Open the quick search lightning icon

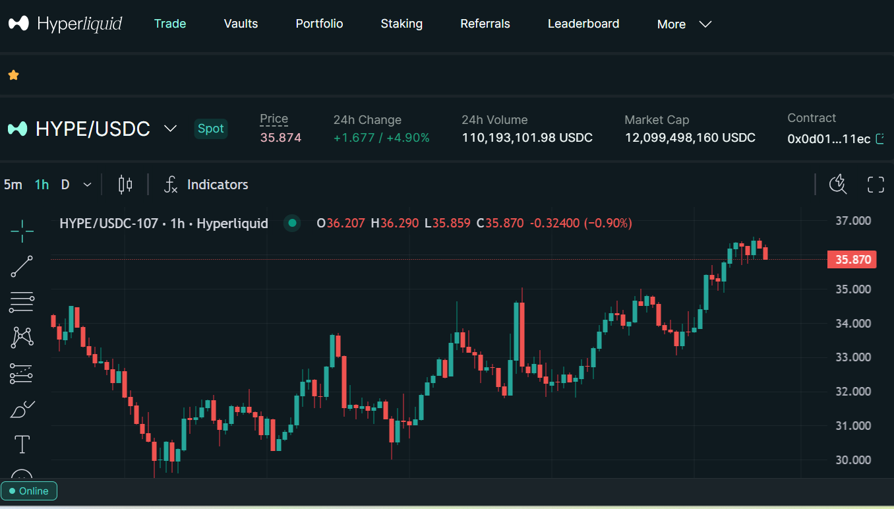coord(837,185)
